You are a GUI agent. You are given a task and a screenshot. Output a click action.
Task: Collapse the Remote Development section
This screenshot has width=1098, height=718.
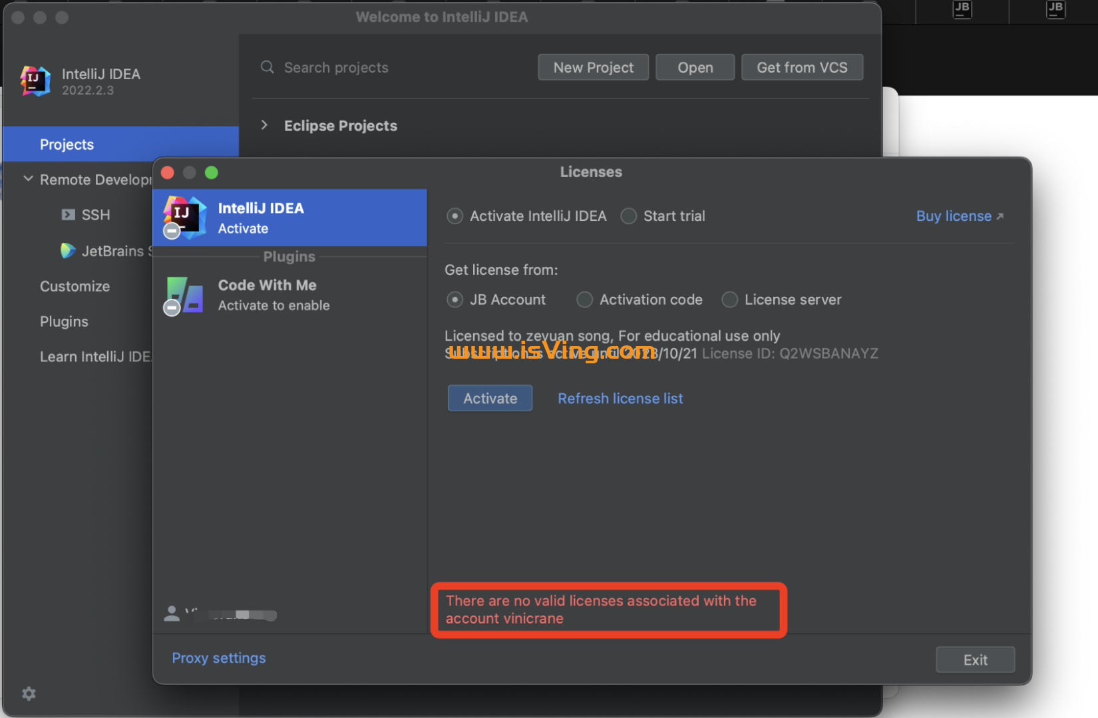point(27,178)
